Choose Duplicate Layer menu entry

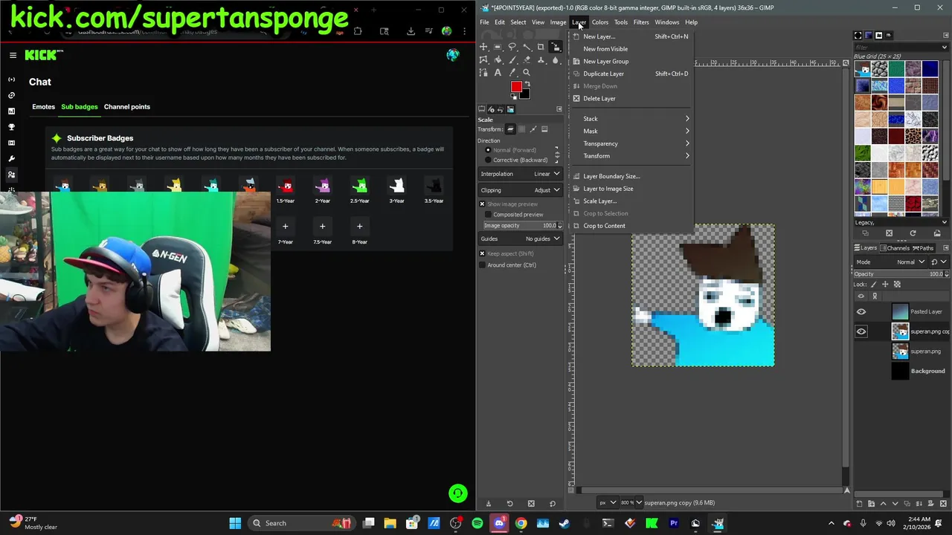click(632, 74)
